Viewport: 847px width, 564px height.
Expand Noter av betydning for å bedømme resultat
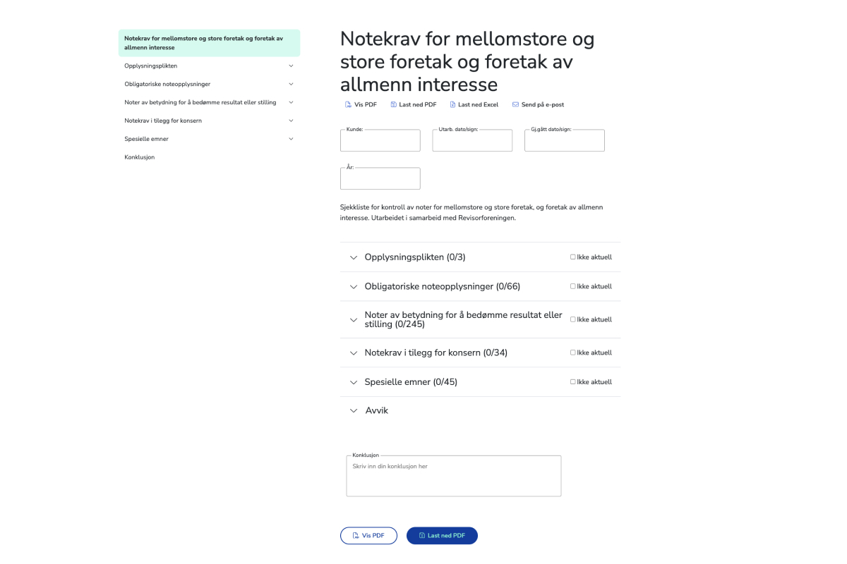(354, 319)
